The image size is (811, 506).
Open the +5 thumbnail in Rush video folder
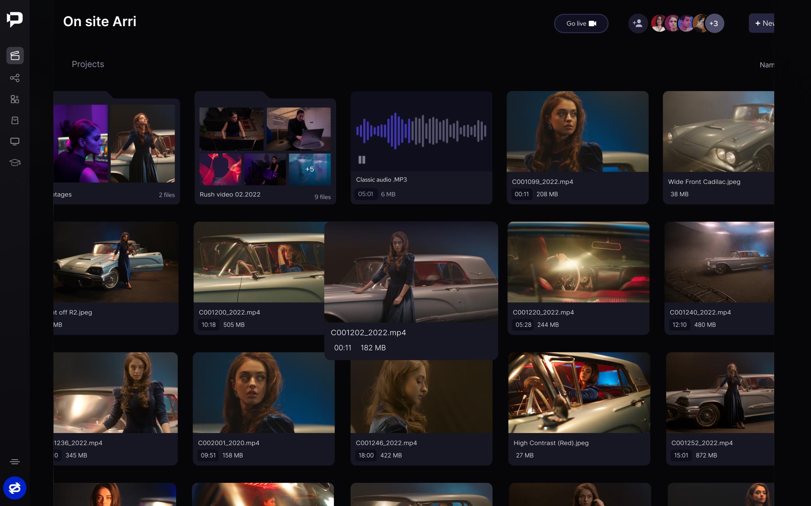[x=310, y=169]
